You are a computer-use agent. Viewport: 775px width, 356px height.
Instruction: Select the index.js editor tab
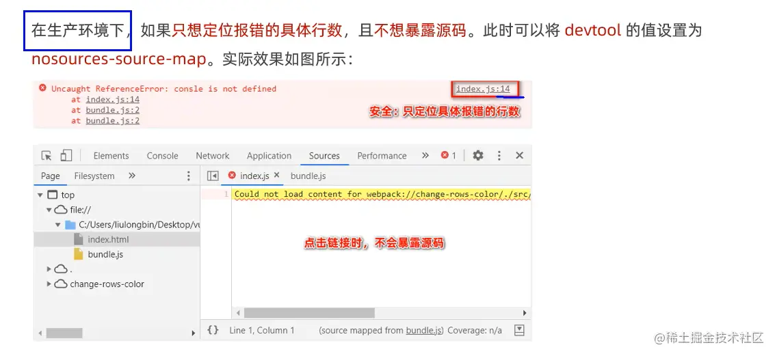tap(254, 176)
